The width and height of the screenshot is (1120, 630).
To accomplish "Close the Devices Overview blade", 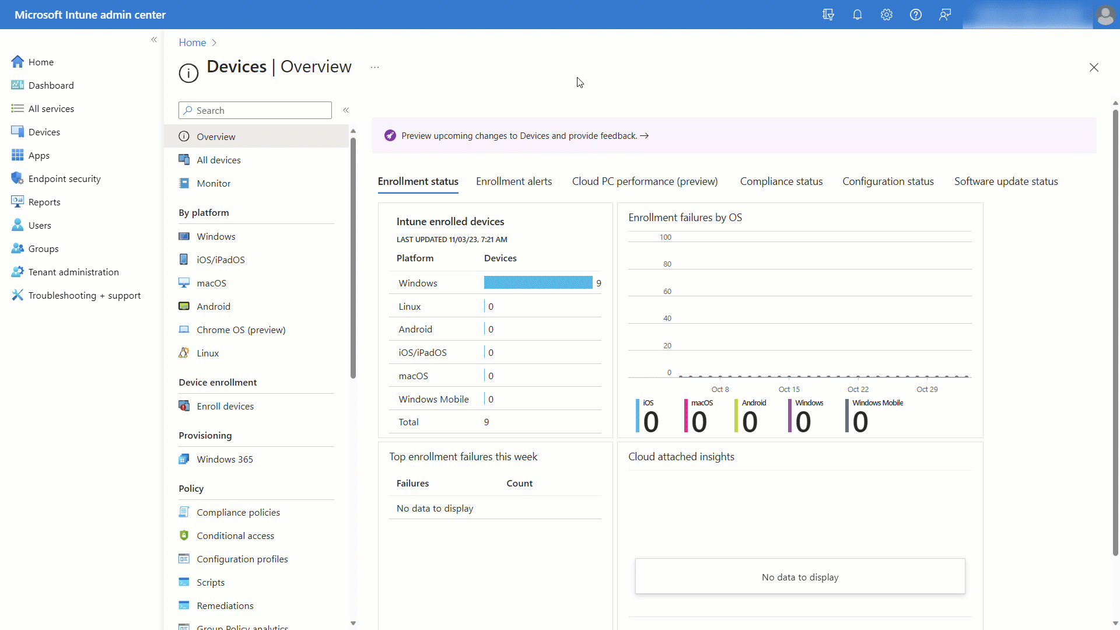I will [1094, 68].
